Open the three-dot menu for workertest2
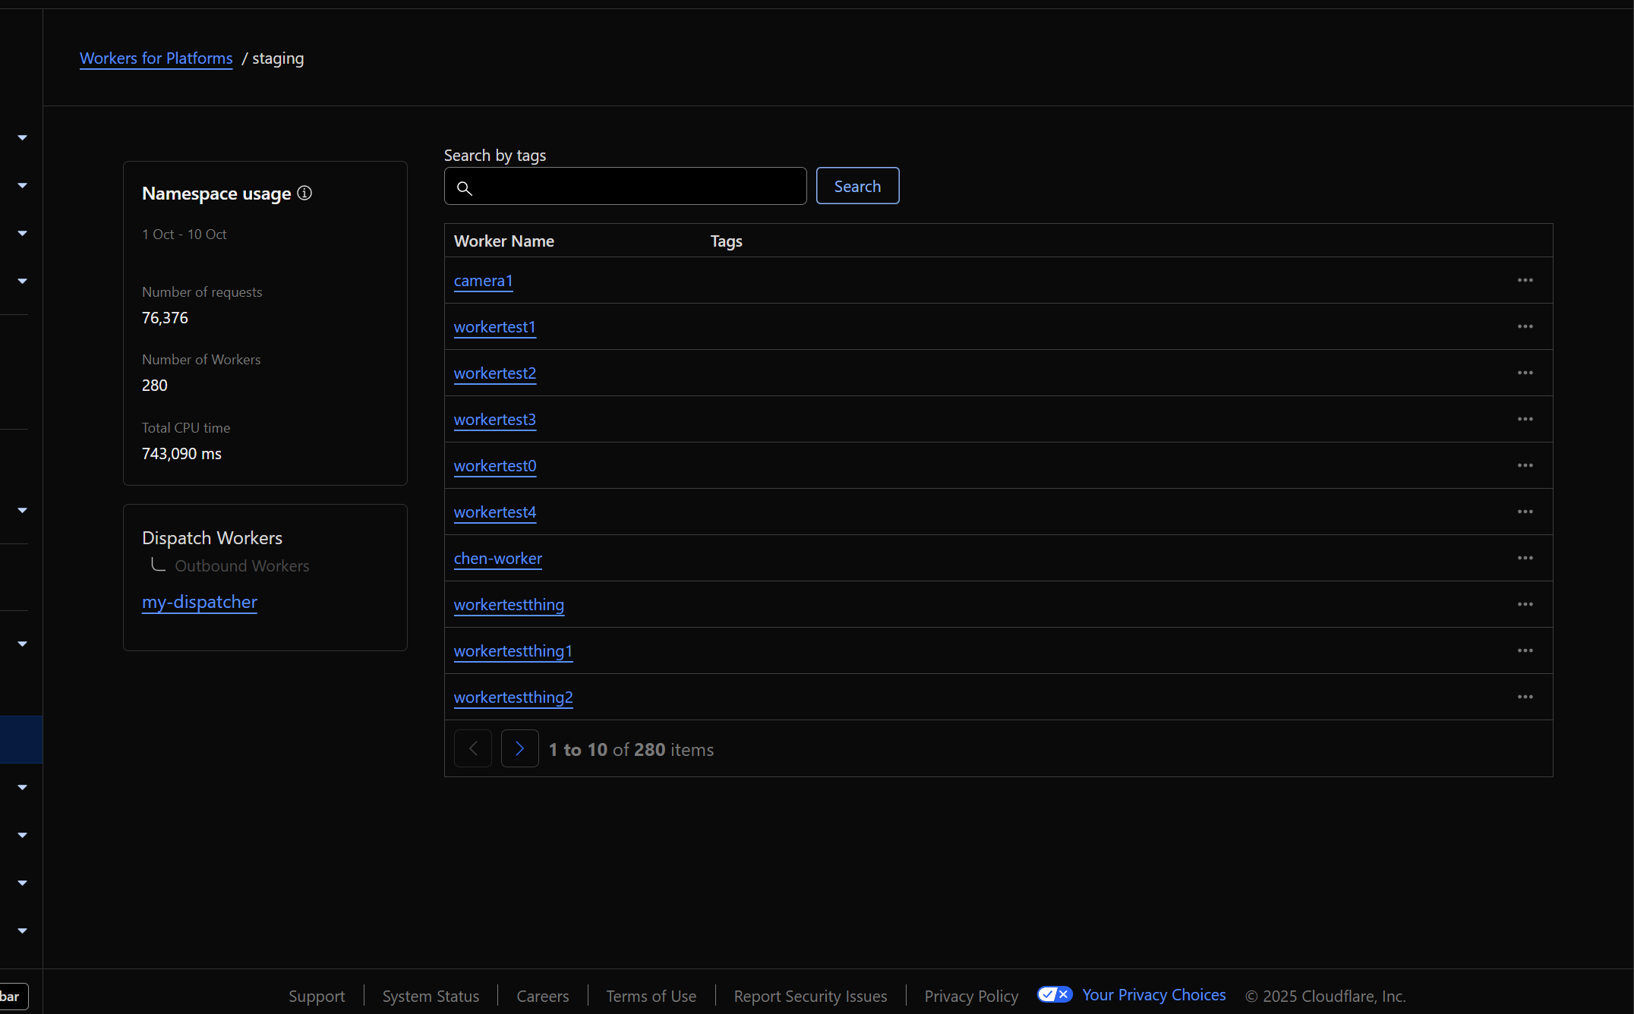 [1525, 373]
